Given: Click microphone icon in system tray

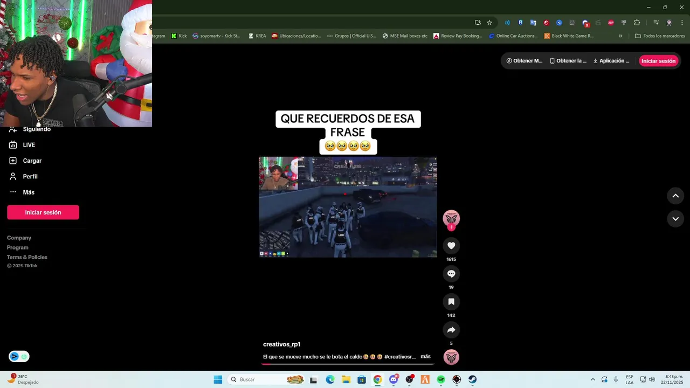Looking at the screenshot, I should (616, 379).
